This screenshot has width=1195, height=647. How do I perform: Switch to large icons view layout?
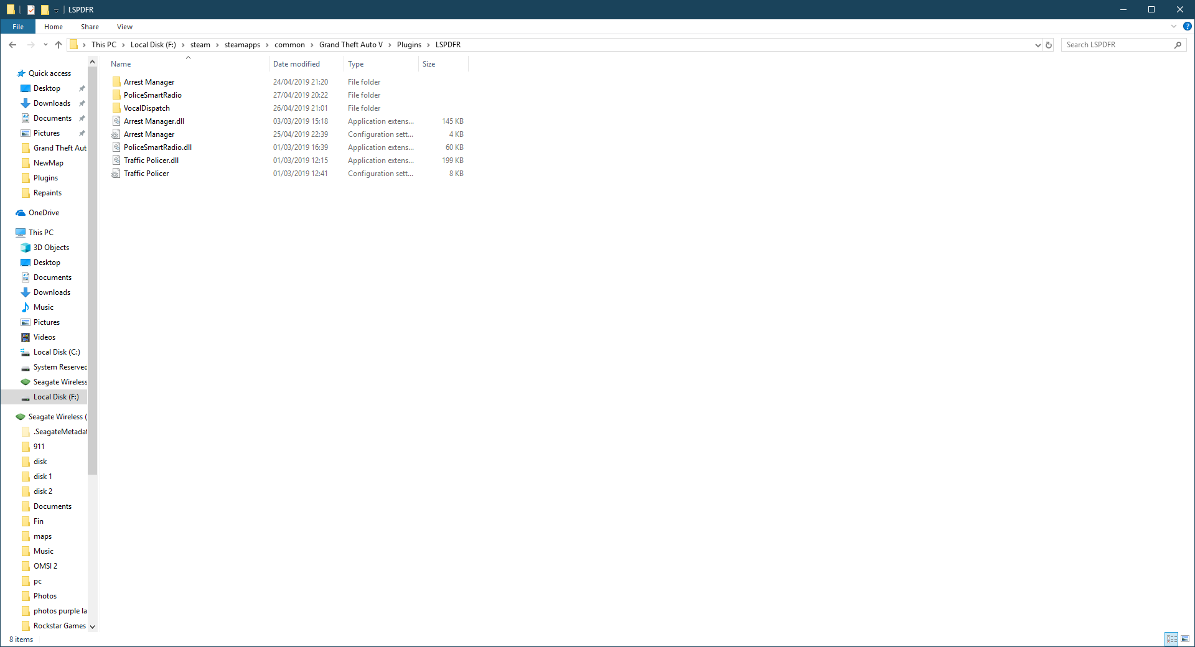click(x=1185, y=639)
